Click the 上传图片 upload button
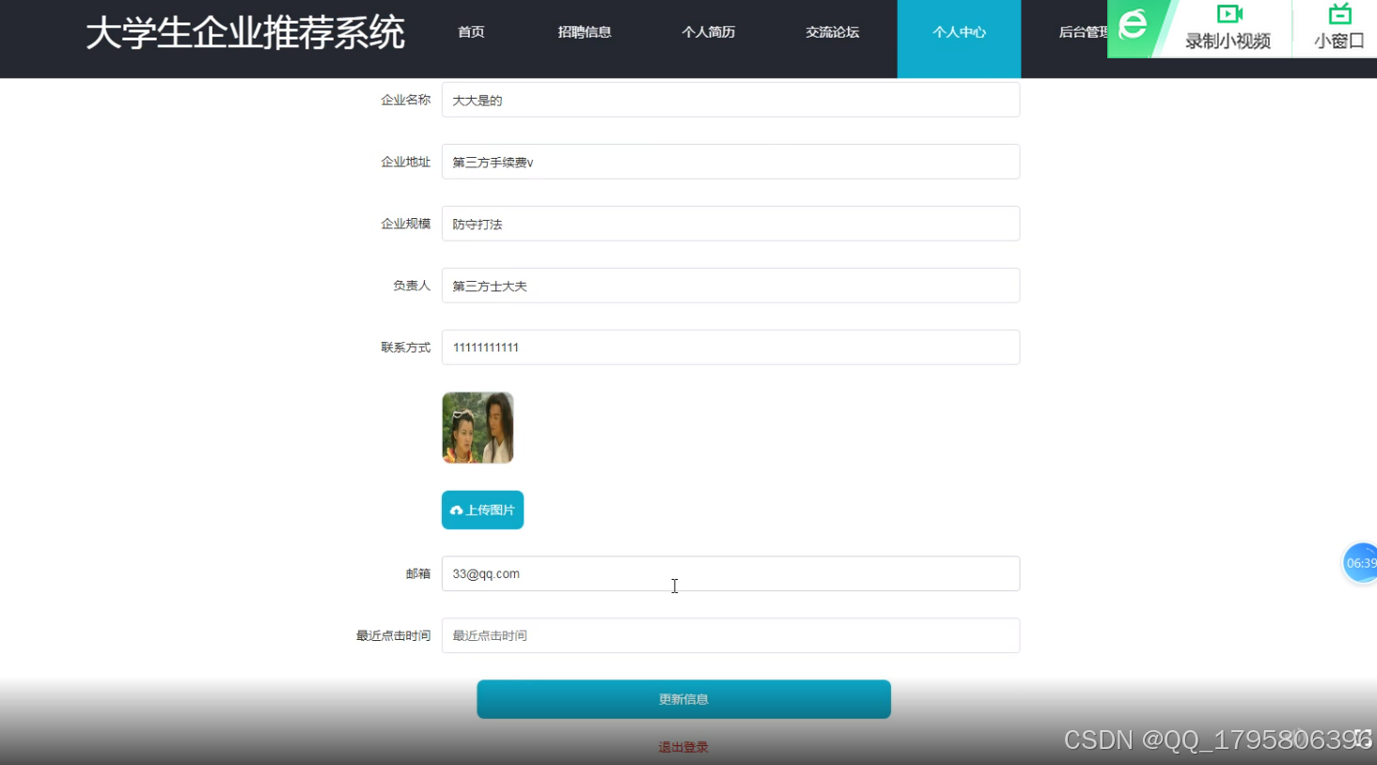 [482, 509]
